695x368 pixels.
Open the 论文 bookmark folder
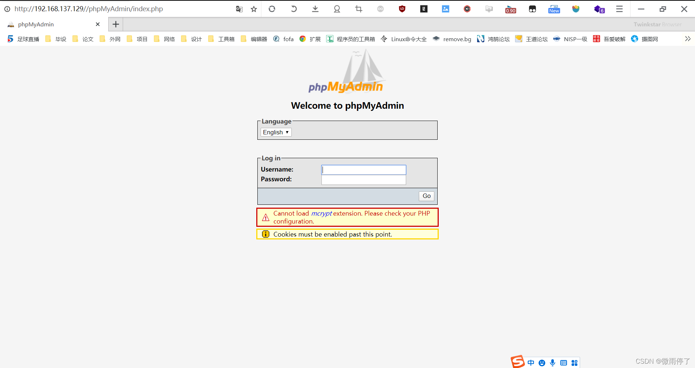83,39
